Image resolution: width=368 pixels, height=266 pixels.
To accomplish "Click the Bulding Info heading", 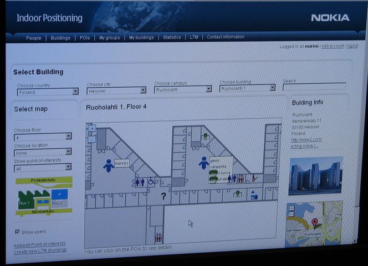I will (x=308, y=103).
